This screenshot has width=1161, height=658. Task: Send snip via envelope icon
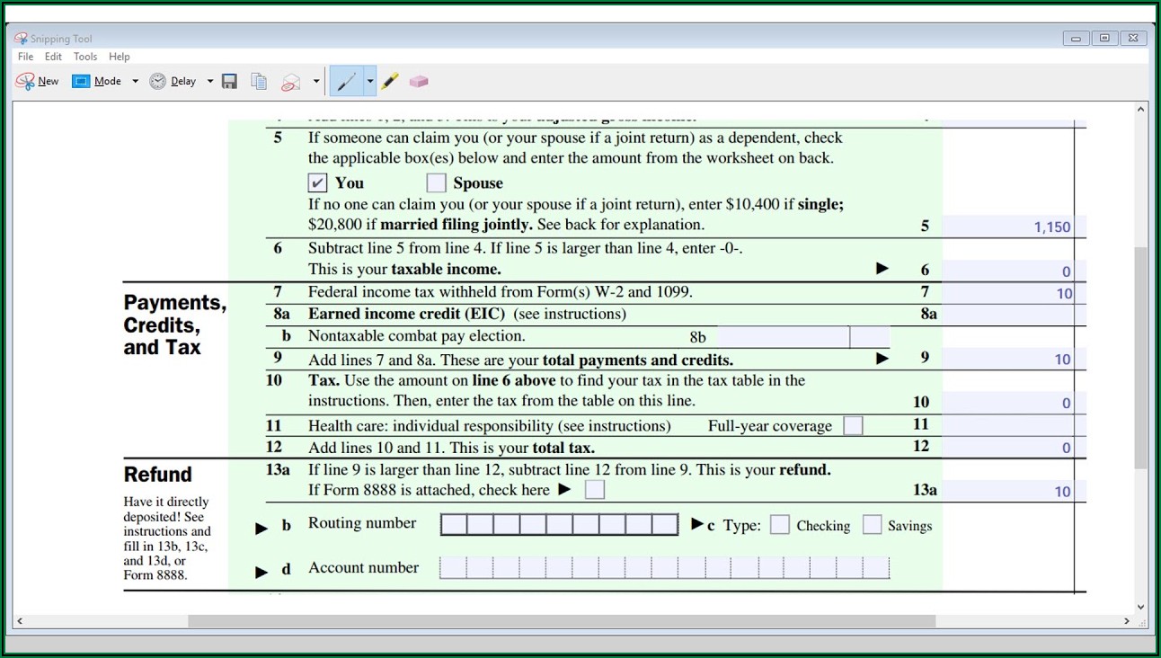(291, 82)
